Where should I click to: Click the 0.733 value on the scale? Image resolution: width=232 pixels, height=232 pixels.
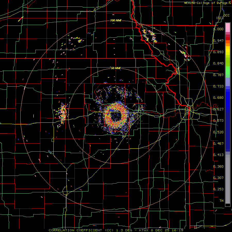218,86
